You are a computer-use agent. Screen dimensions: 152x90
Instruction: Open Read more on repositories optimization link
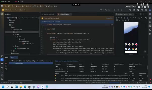pyautogui.click(x=67, y=61)
